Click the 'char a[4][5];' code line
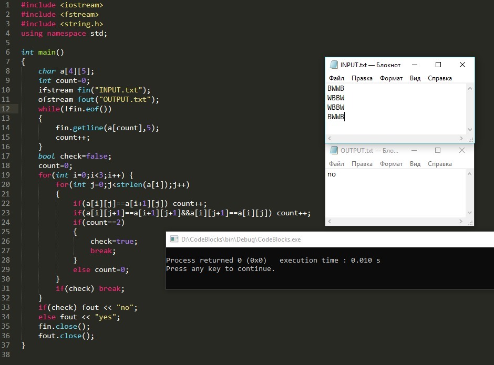Image resolution: width=494 pixels, height=365 pixels. click(x=66, y=71)
